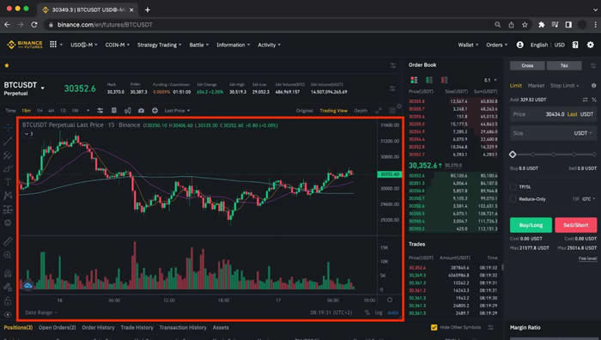Open the GTC time-in-force dropdown
Screen dimensions: 601x340
(589, 199)
